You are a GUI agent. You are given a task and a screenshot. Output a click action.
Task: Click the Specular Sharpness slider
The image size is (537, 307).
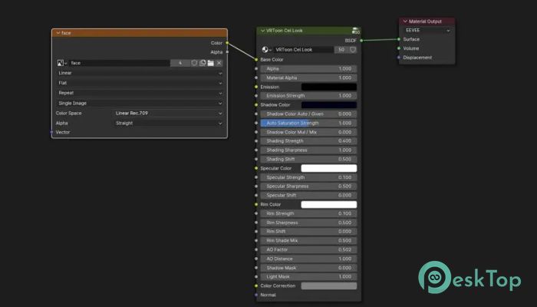pos(308,187)
